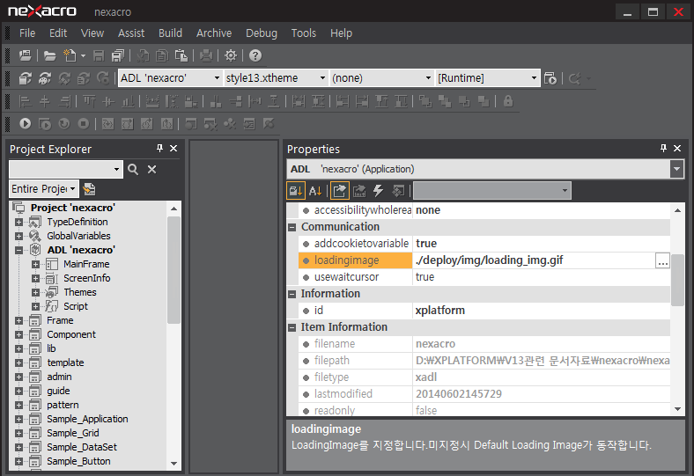Click the Launch play icon in debug toolbar

tap(26, 124)
